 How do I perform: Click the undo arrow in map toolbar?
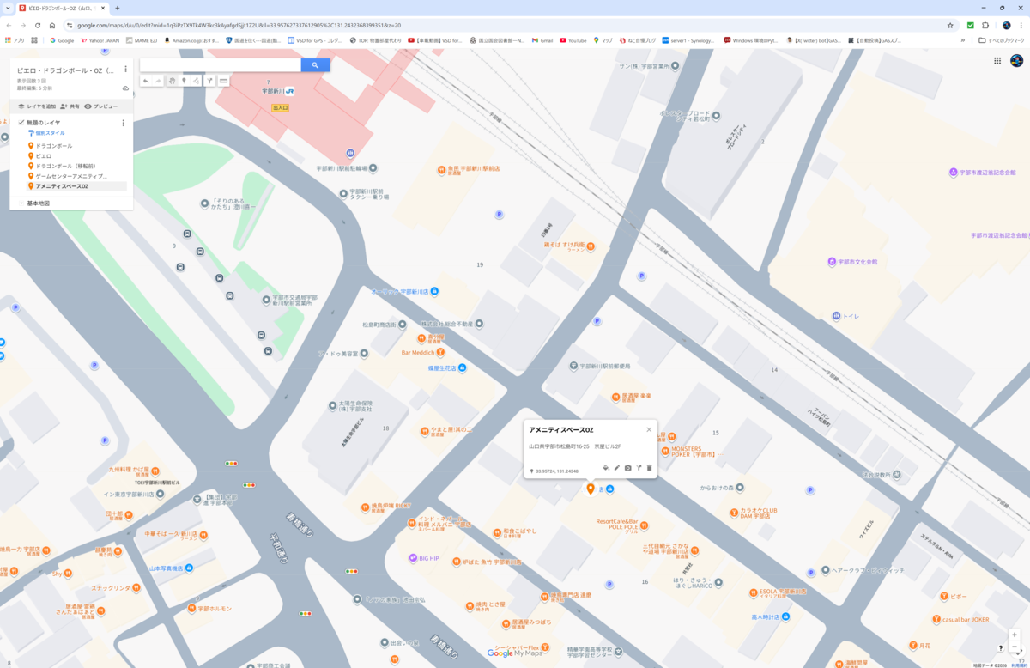(146, 81)
